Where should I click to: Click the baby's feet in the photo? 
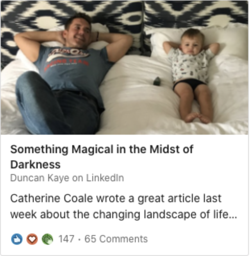[198, 118]
